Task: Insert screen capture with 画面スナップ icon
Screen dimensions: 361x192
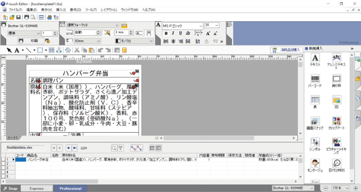Action: (x=315, y=123)
